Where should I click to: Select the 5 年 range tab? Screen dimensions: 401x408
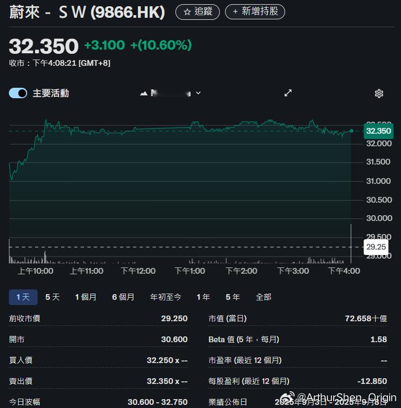233,297
